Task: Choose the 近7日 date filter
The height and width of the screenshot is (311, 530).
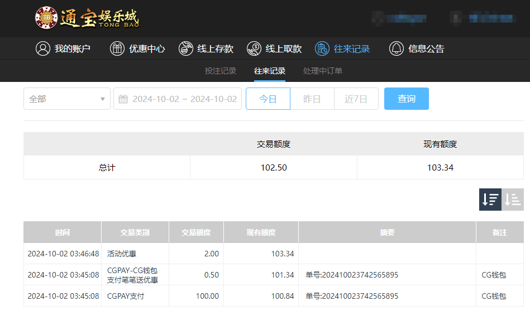Action: pos(356,99)
